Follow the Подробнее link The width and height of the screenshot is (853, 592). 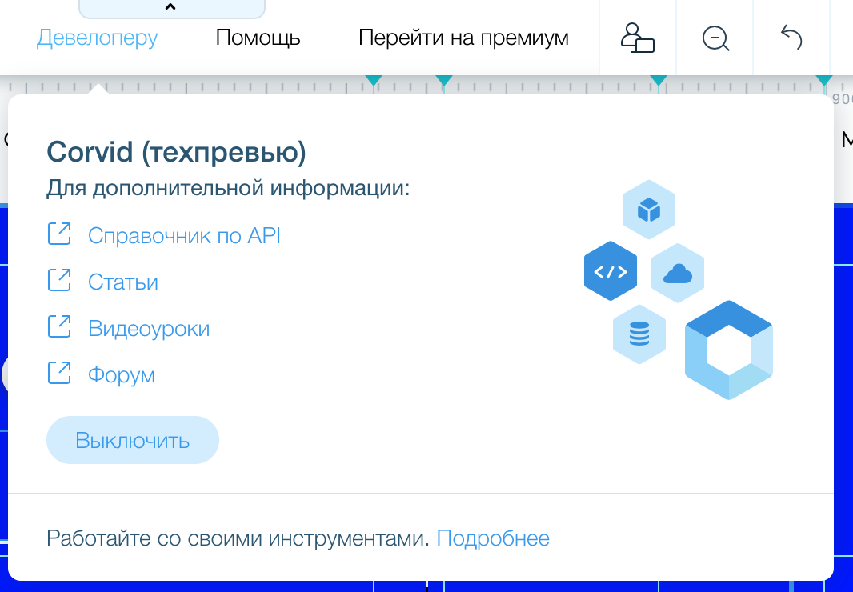[x=493, y=538]
